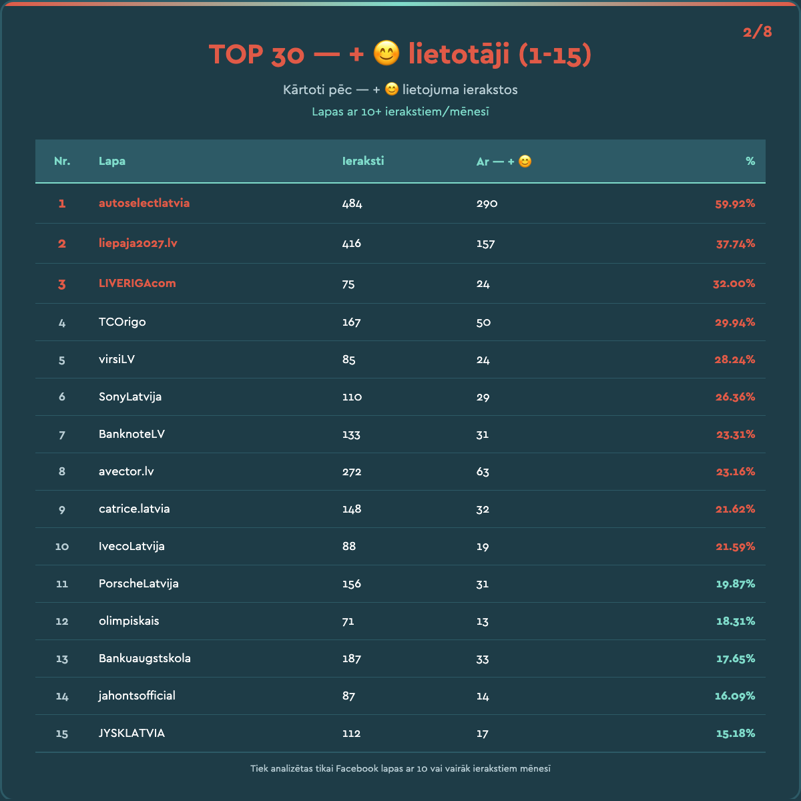
Task: Select the SonyLatvija entry
Action: pos(130,396)
